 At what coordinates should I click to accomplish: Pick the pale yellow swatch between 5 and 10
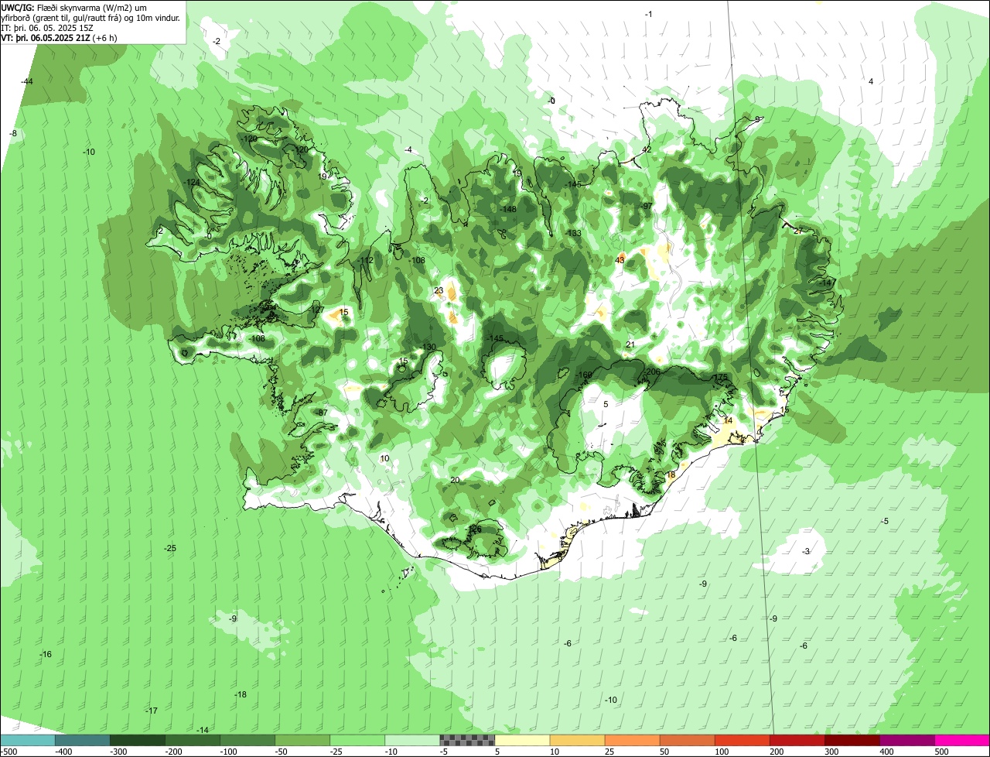click(522, 741)
